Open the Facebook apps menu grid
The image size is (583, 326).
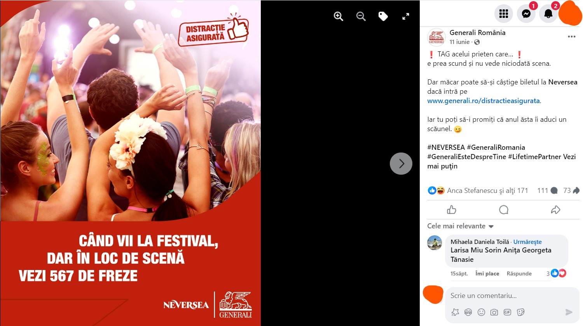point(504,14)
